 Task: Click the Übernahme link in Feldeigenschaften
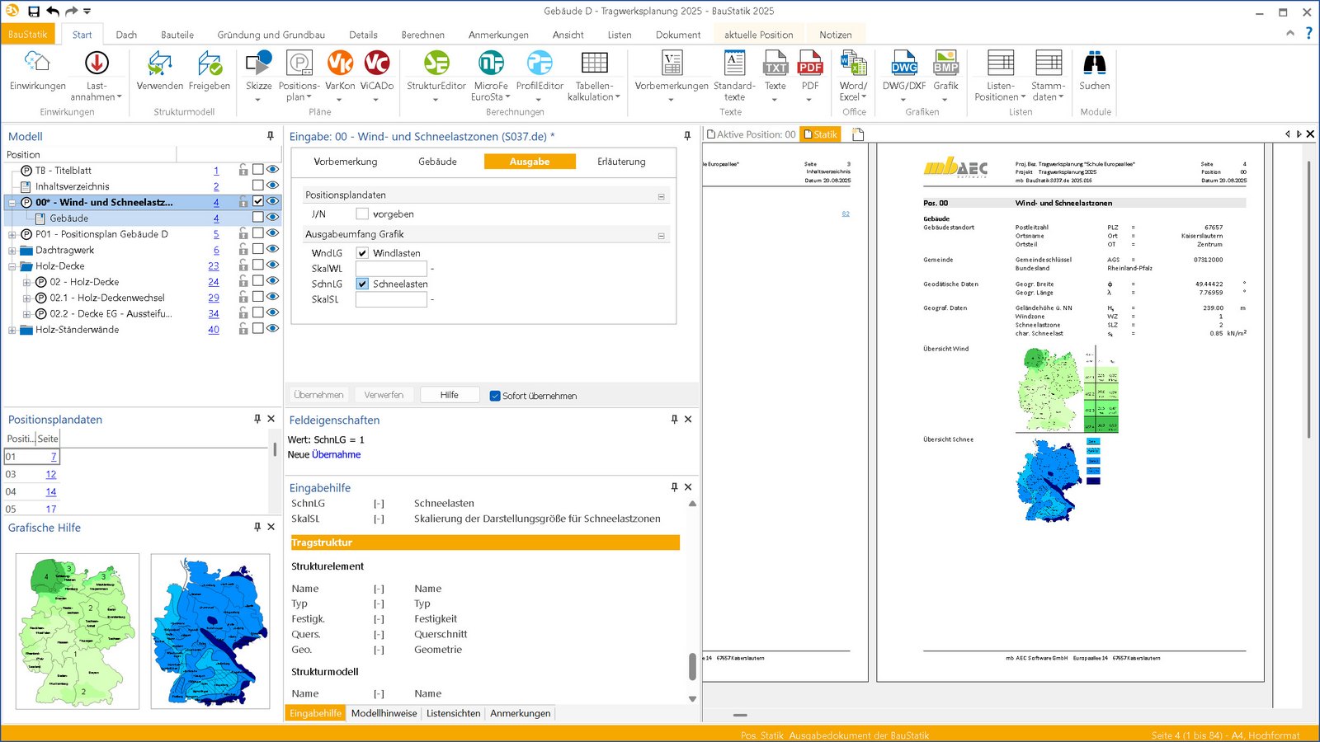[x=336, y=454]
